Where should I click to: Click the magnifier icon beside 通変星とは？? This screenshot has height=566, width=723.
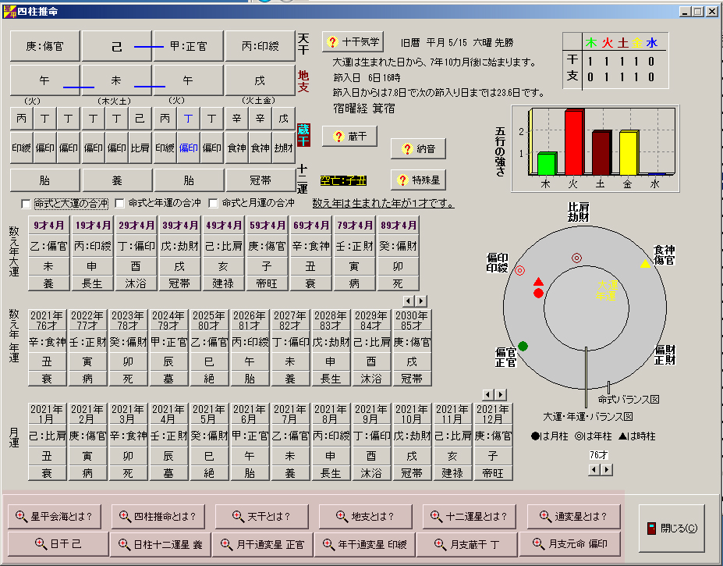pyautogui.click(x=545, y=516)
